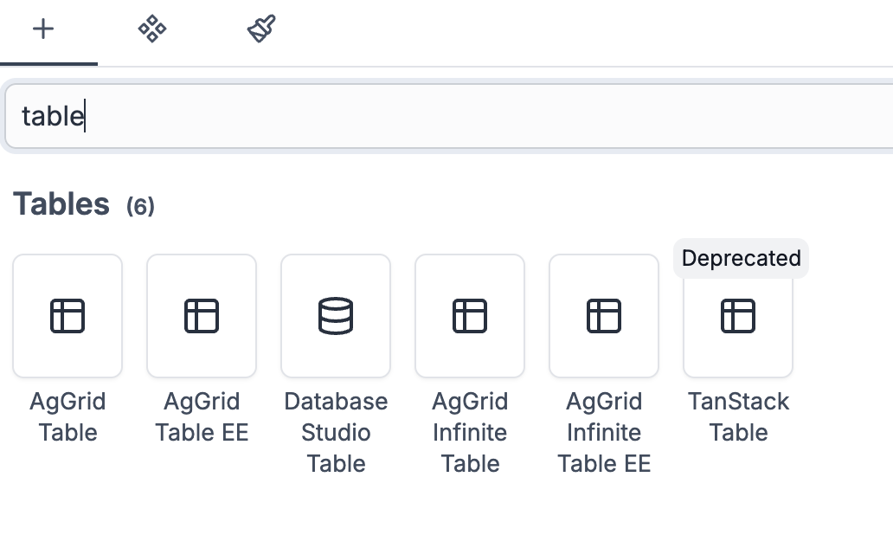893x535 pixels.
Task: Click the (6) results count
Action: 140,206
